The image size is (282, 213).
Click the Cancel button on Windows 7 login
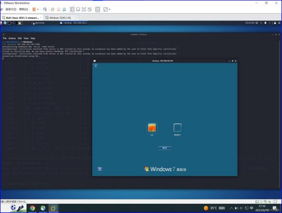click(x=165, y=148)
